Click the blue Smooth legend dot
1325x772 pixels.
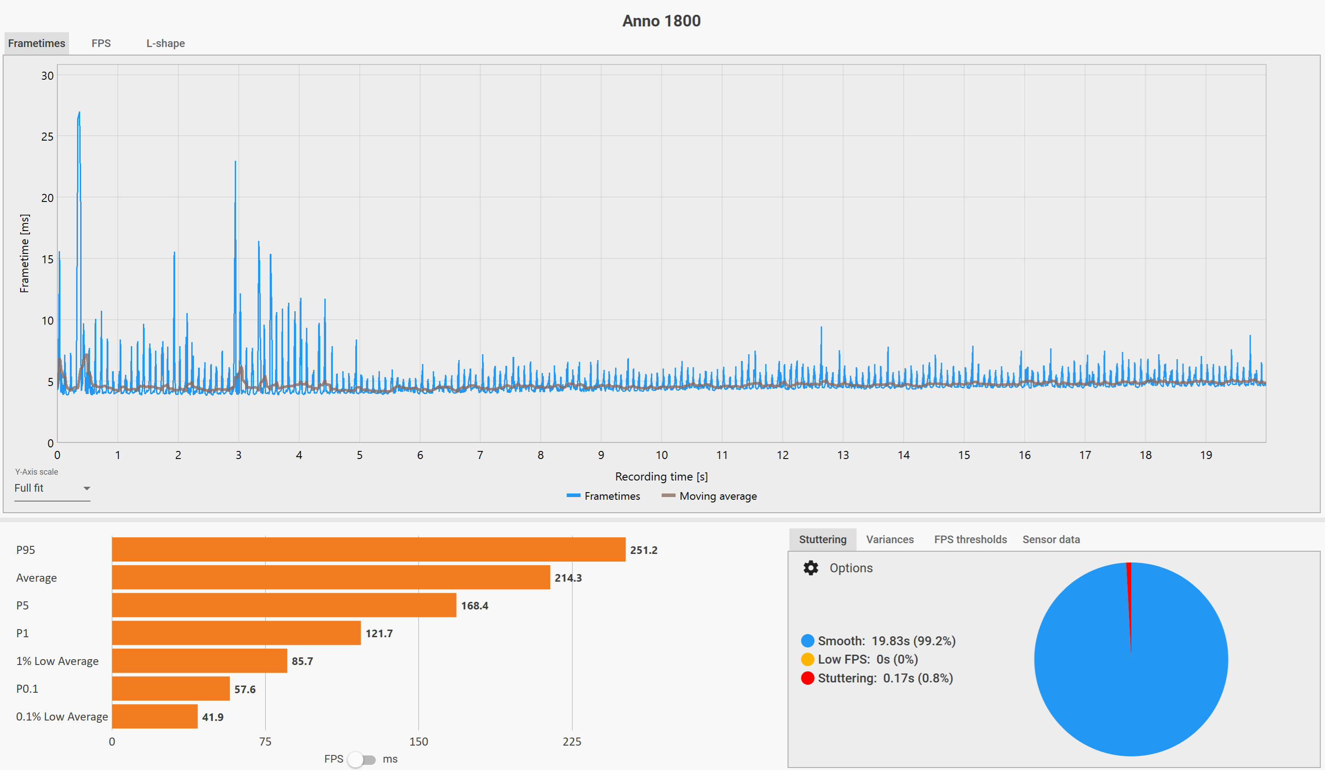808,642
